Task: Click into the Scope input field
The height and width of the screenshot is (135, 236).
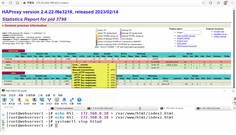Action: pos(192,32)
